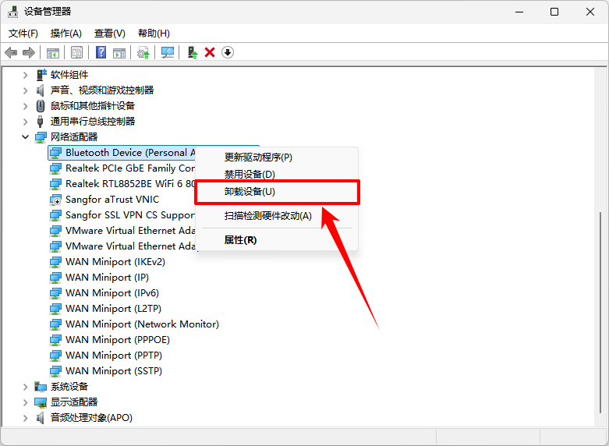Select WAN Miniport (IP) entry

click(x=107, y=278)
